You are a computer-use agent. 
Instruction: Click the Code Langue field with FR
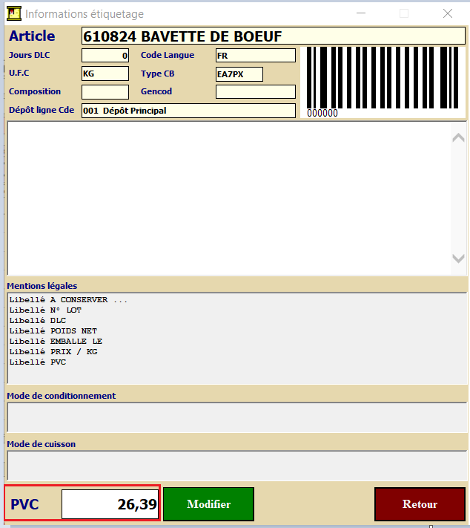tap(255, 56)
